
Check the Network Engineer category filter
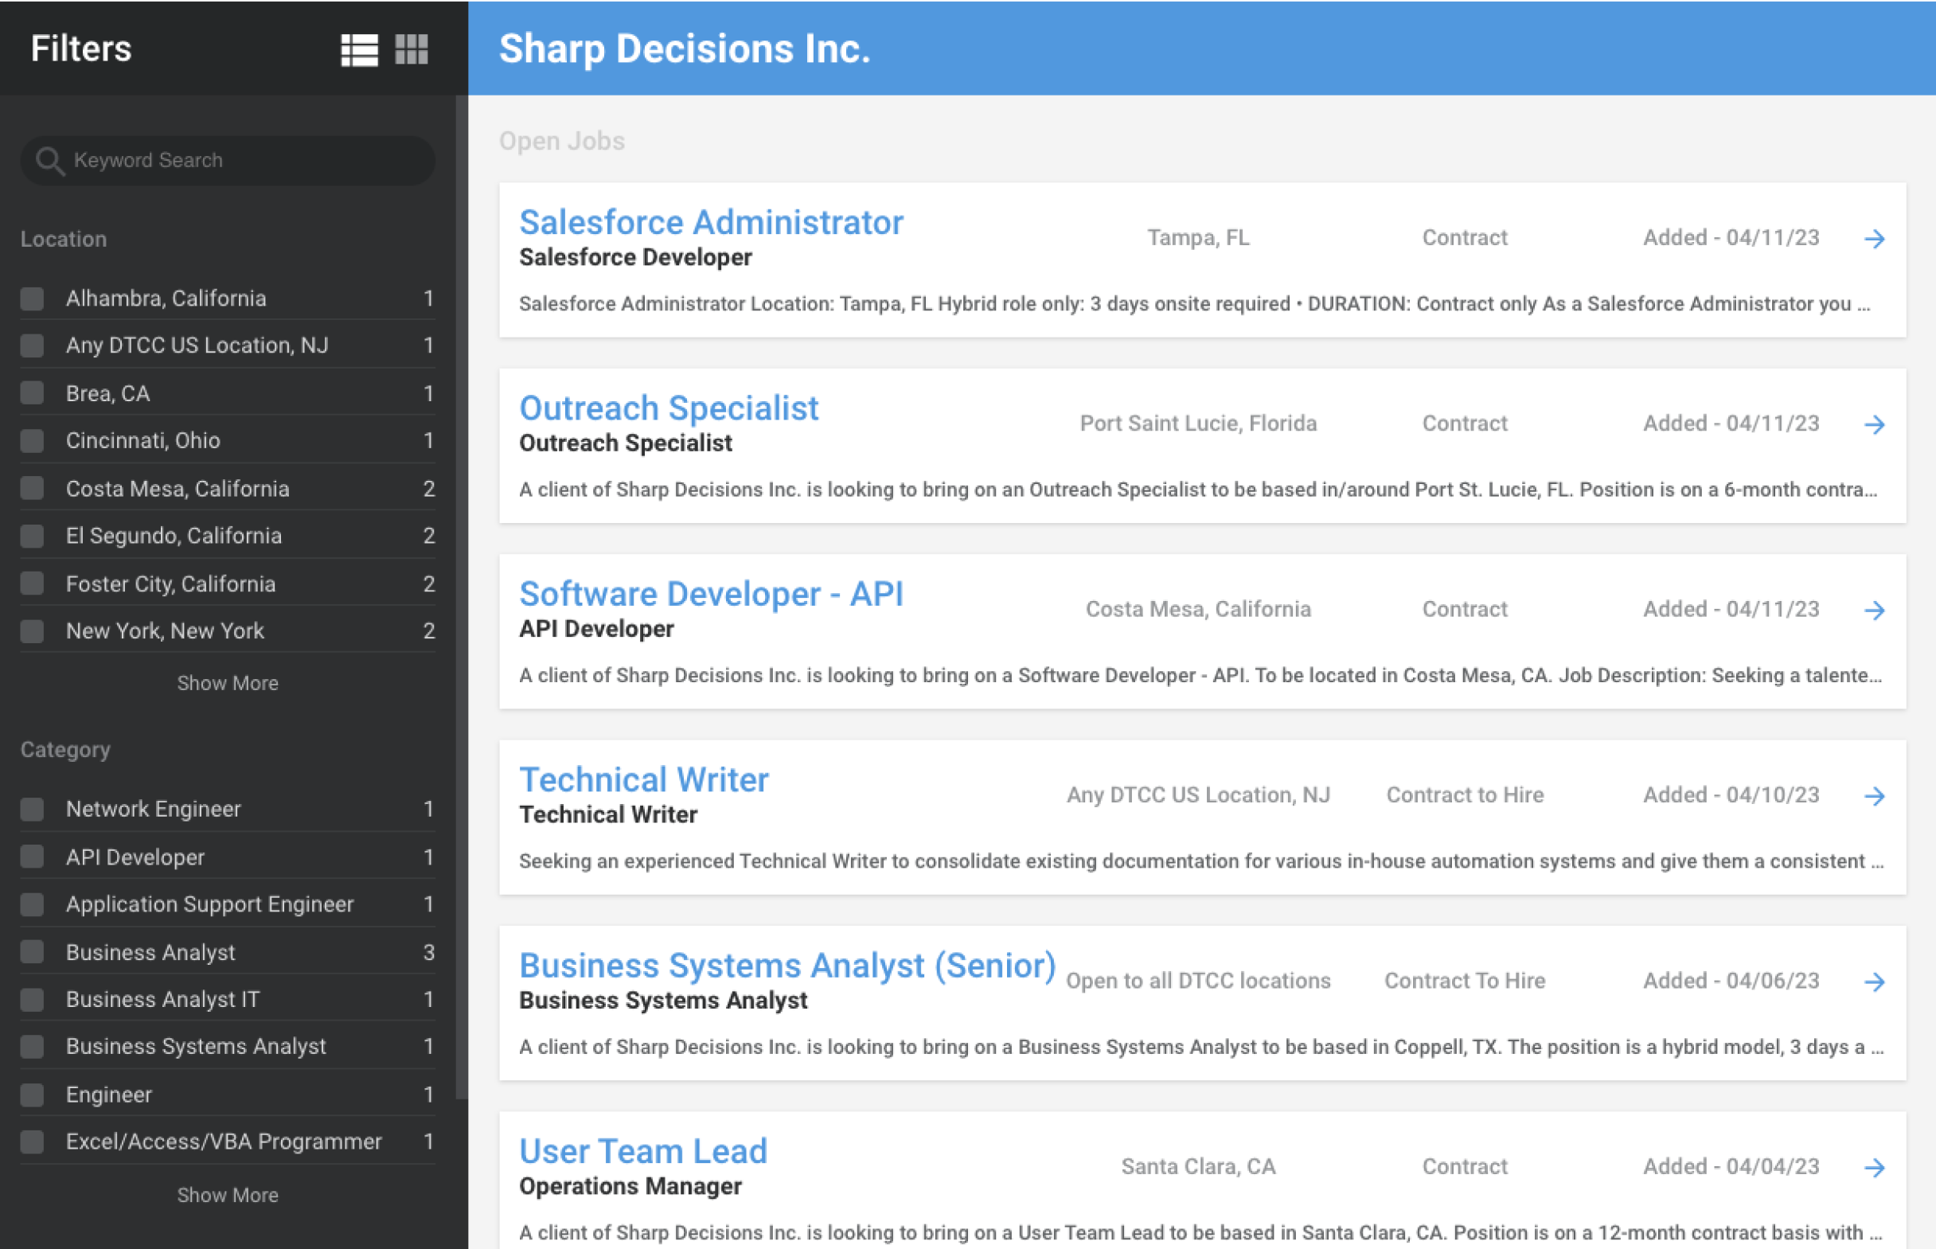pos(33,809)
